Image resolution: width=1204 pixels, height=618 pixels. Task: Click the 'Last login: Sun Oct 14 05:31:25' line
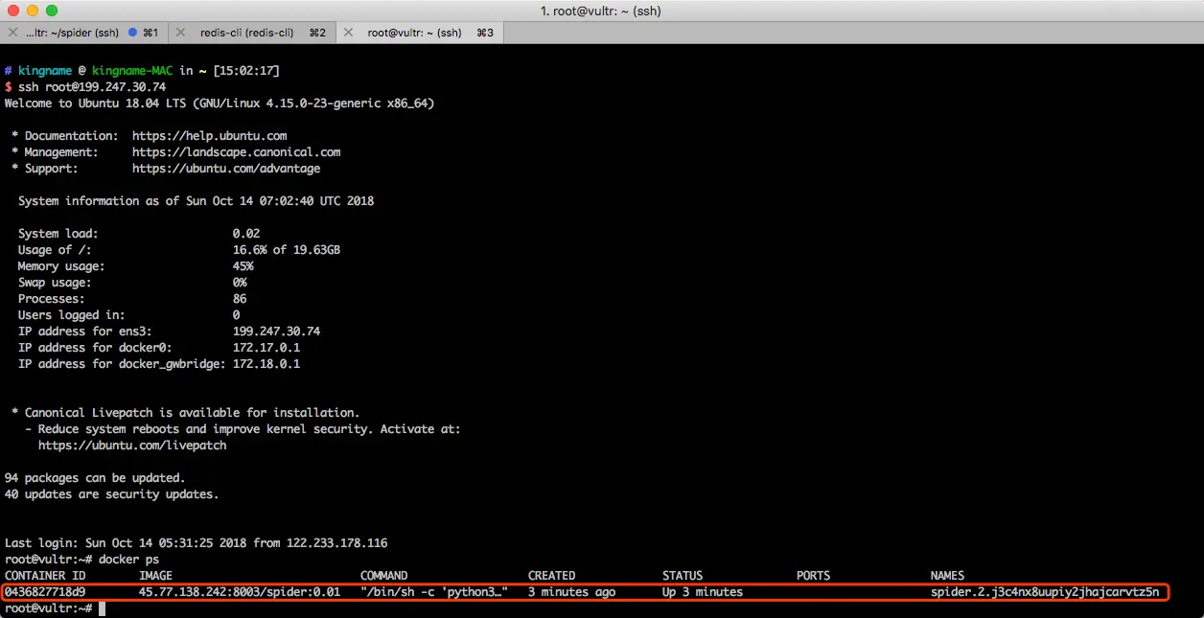pyautogui.click(x=196, y=543)
